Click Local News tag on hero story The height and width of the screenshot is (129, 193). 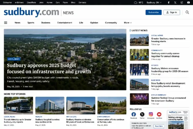coord(14,59)
